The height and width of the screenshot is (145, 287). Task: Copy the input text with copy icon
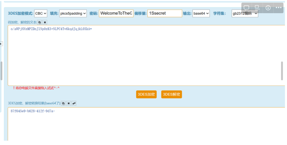[39, 22]
